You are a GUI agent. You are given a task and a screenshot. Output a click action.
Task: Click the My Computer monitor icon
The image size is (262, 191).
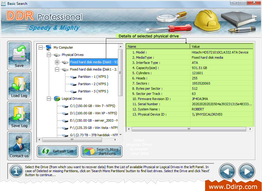click(48, 47)
